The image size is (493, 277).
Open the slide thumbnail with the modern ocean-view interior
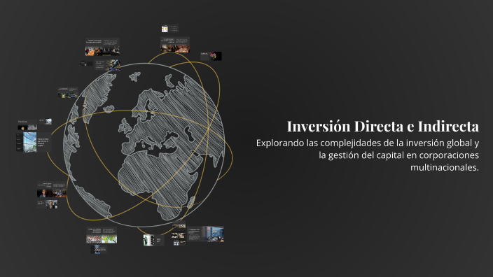click(x=206, y=234)
